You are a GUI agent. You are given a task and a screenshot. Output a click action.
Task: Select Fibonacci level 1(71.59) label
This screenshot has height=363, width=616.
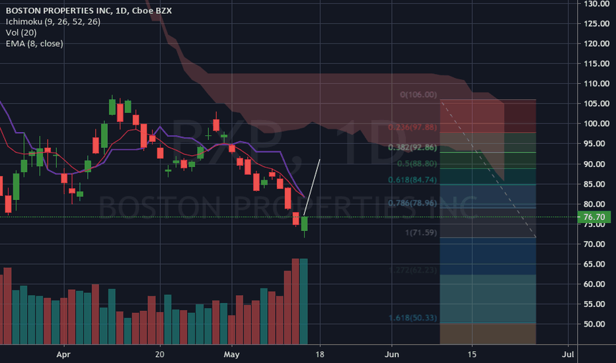pos(421,233)
